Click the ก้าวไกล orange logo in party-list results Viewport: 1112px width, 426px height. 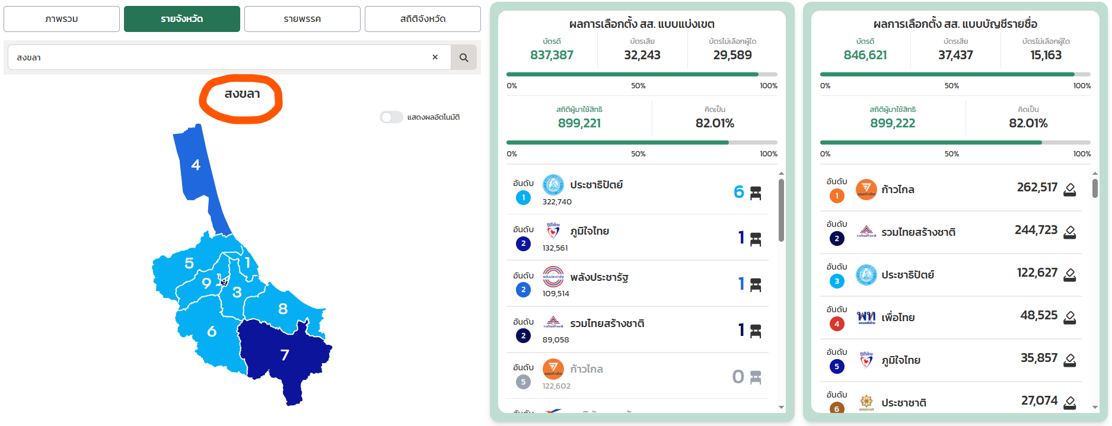(x=866, y=190)
